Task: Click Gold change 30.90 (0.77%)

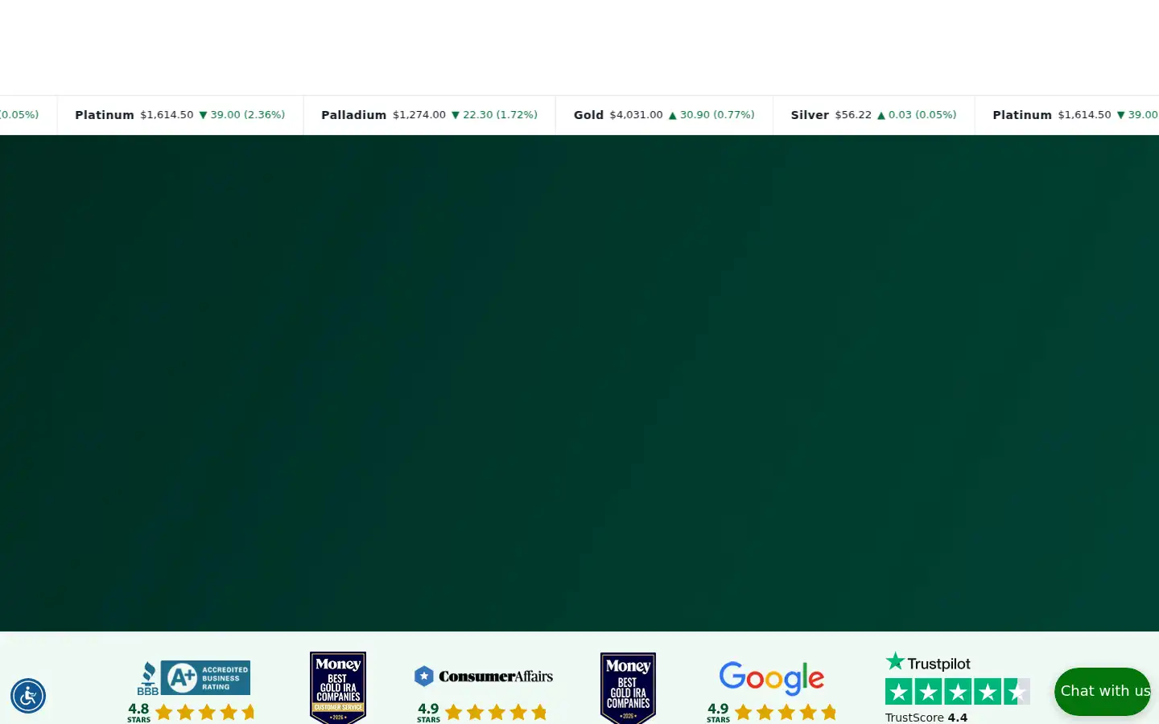Action: pyautogui.click(x=711, y=115)
